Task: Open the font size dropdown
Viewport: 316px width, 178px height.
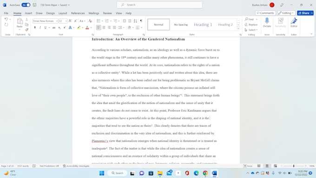Action: [66, 21]
